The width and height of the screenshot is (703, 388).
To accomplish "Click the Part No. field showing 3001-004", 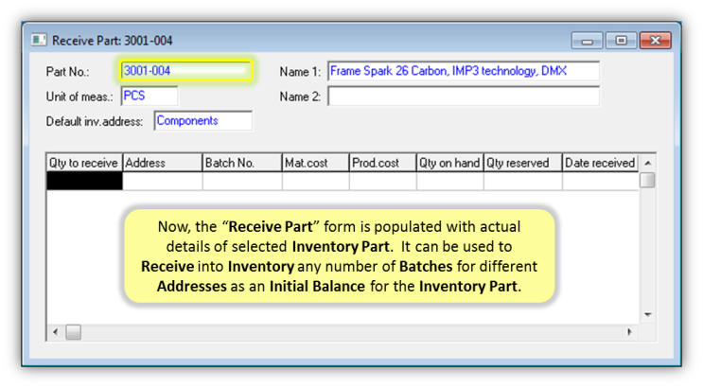I will [x=185, y=71].
